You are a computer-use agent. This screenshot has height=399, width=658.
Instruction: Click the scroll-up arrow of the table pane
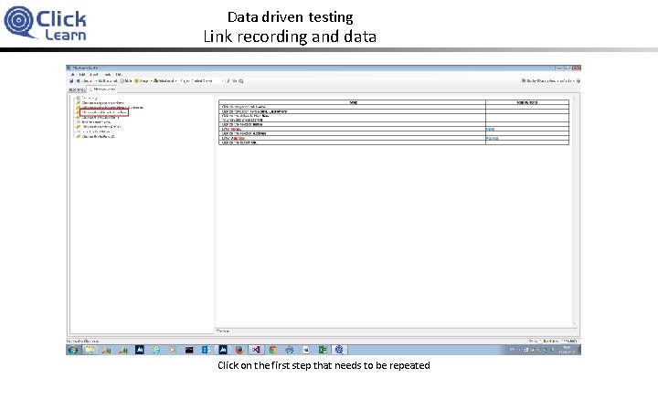574,98
